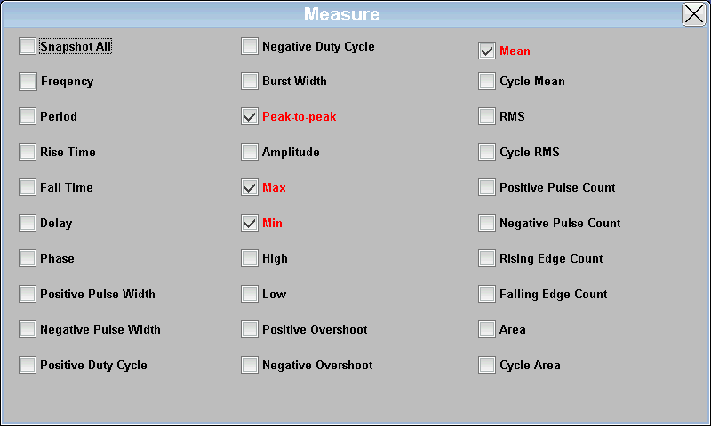Check Falling Edge Count option
Image resolution: width=711 pixels, height=426 pixels.
click(486, 294)
